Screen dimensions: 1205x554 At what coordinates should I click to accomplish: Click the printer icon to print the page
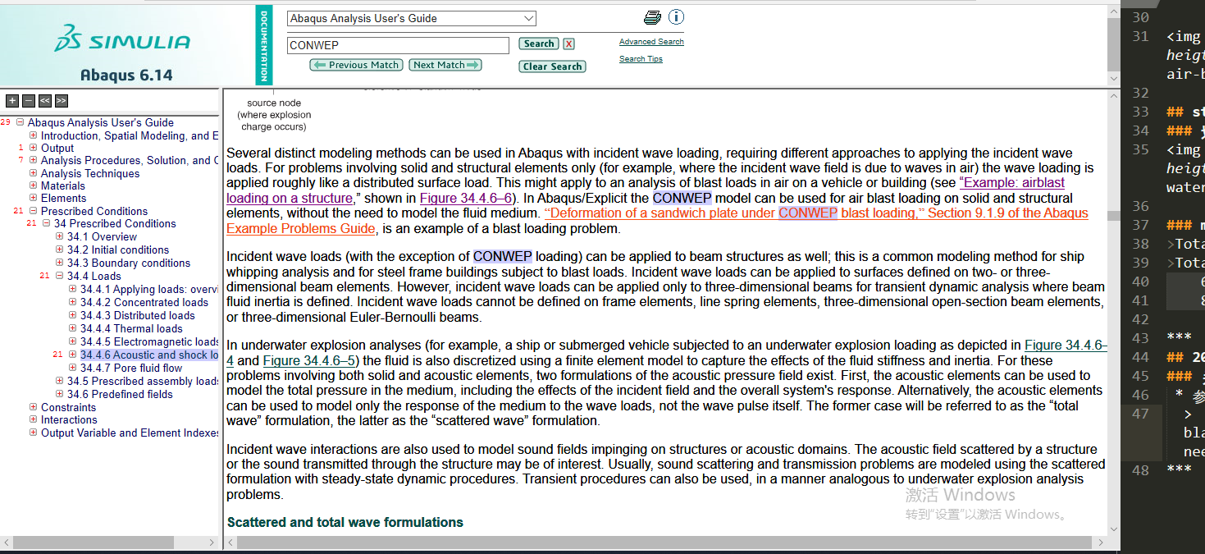coord(652,17)
